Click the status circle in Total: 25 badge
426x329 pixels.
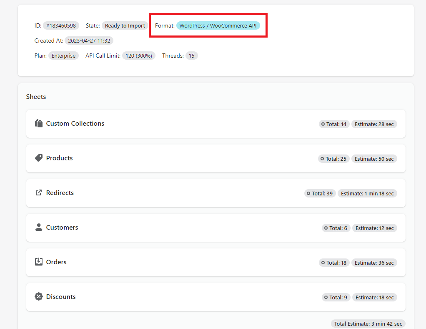click(322, 159)
